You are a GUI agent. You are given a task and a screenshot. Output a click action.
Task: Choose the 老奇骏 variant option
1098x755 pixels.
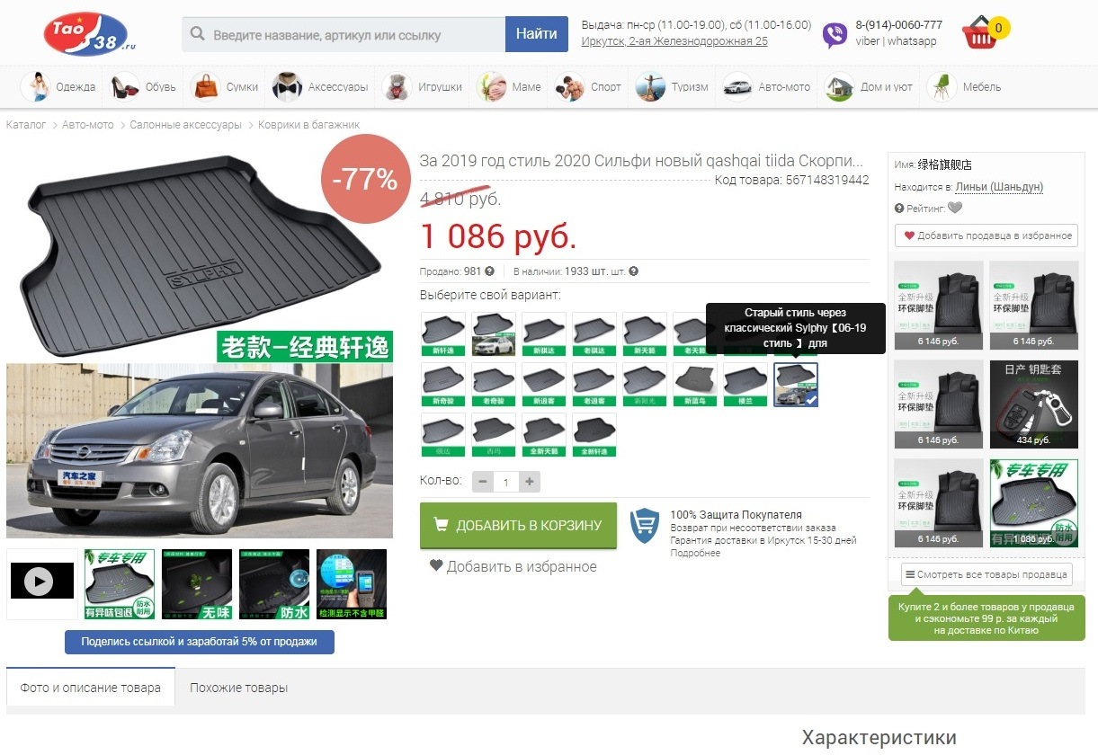(494, 385)
